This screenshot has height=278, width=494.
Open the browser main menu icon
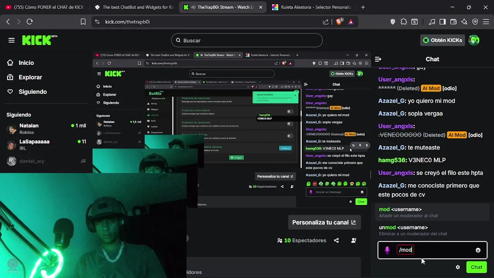click(486, 22)
